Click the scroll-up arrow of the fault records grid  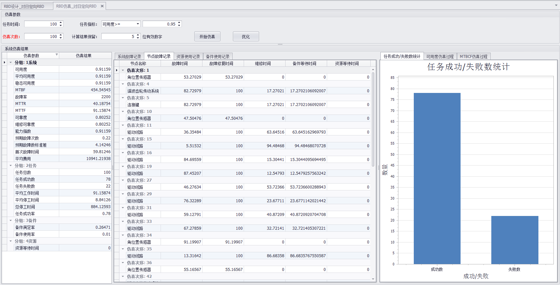point(373,70)
